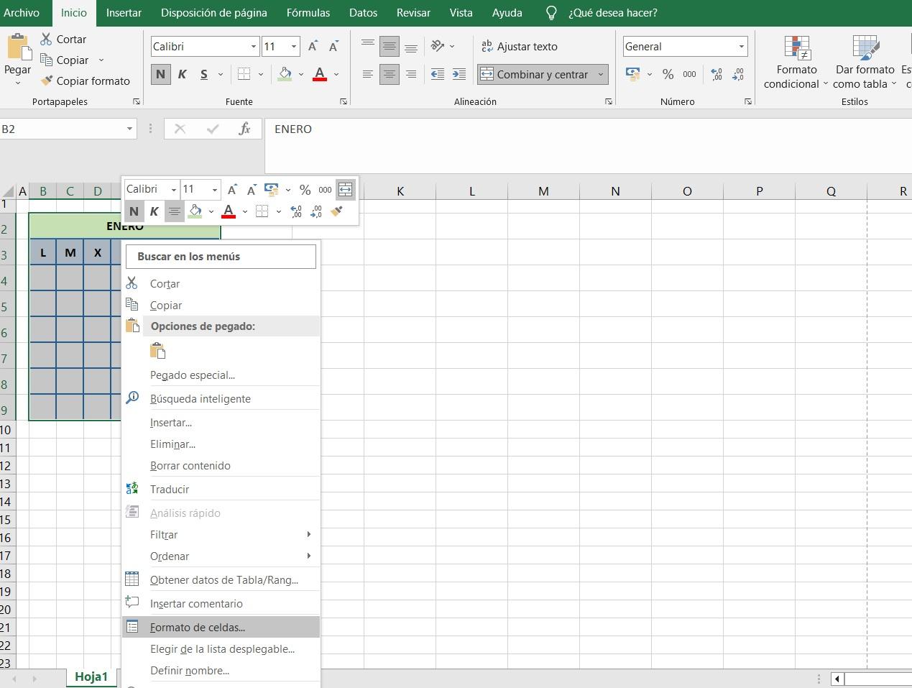Expand Filtrar submenu arrow

309,534
